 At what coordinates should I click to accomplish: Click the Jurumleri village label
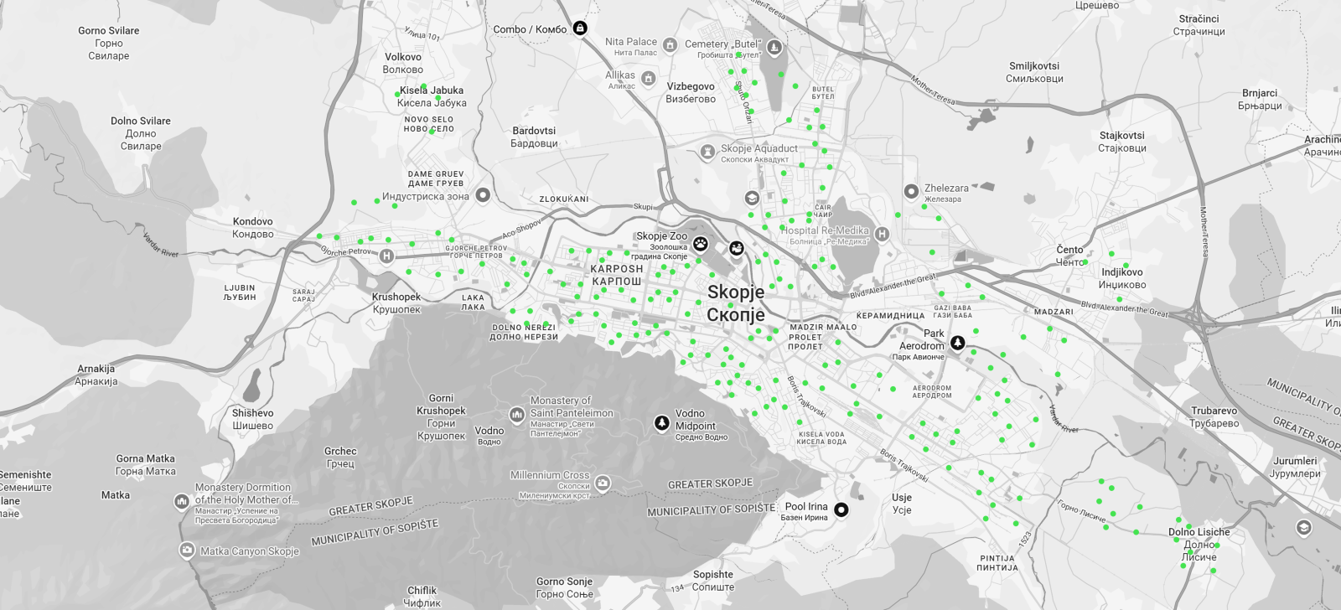tap(1295, 467)
